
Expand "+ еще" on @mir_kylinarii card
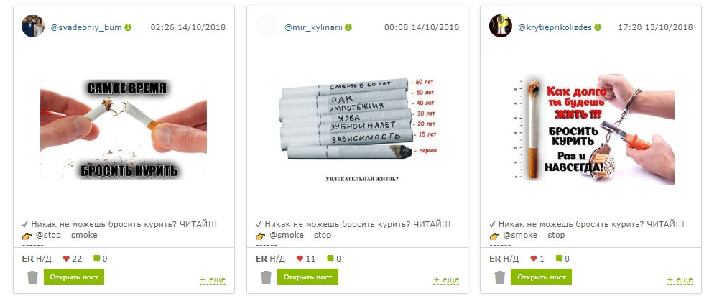coord(446,279)
